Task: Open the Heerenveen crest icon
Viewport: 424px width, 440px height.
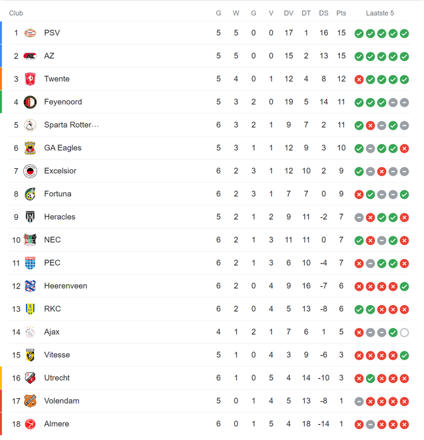Action: 30,286
